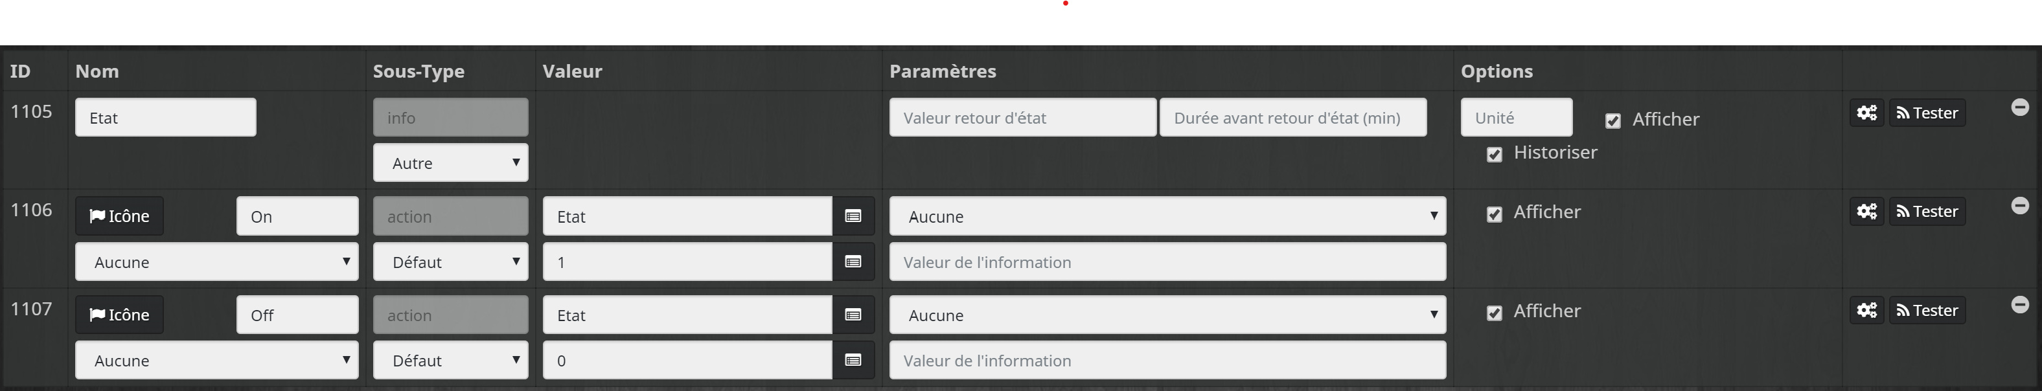2042x391 pixels.
Task: Open the Aucune parameters dropdown for Off command
Action: (x=1167, y=315)
